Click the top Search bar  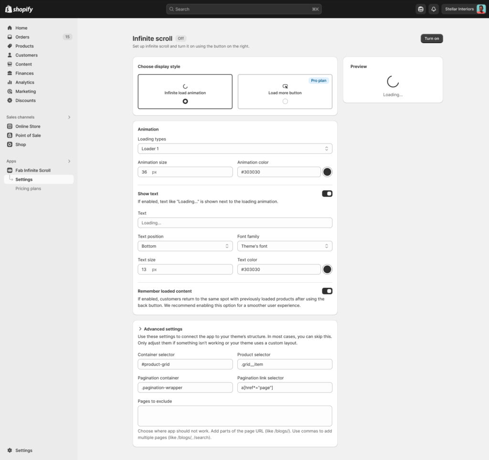(x=244, y=9)
